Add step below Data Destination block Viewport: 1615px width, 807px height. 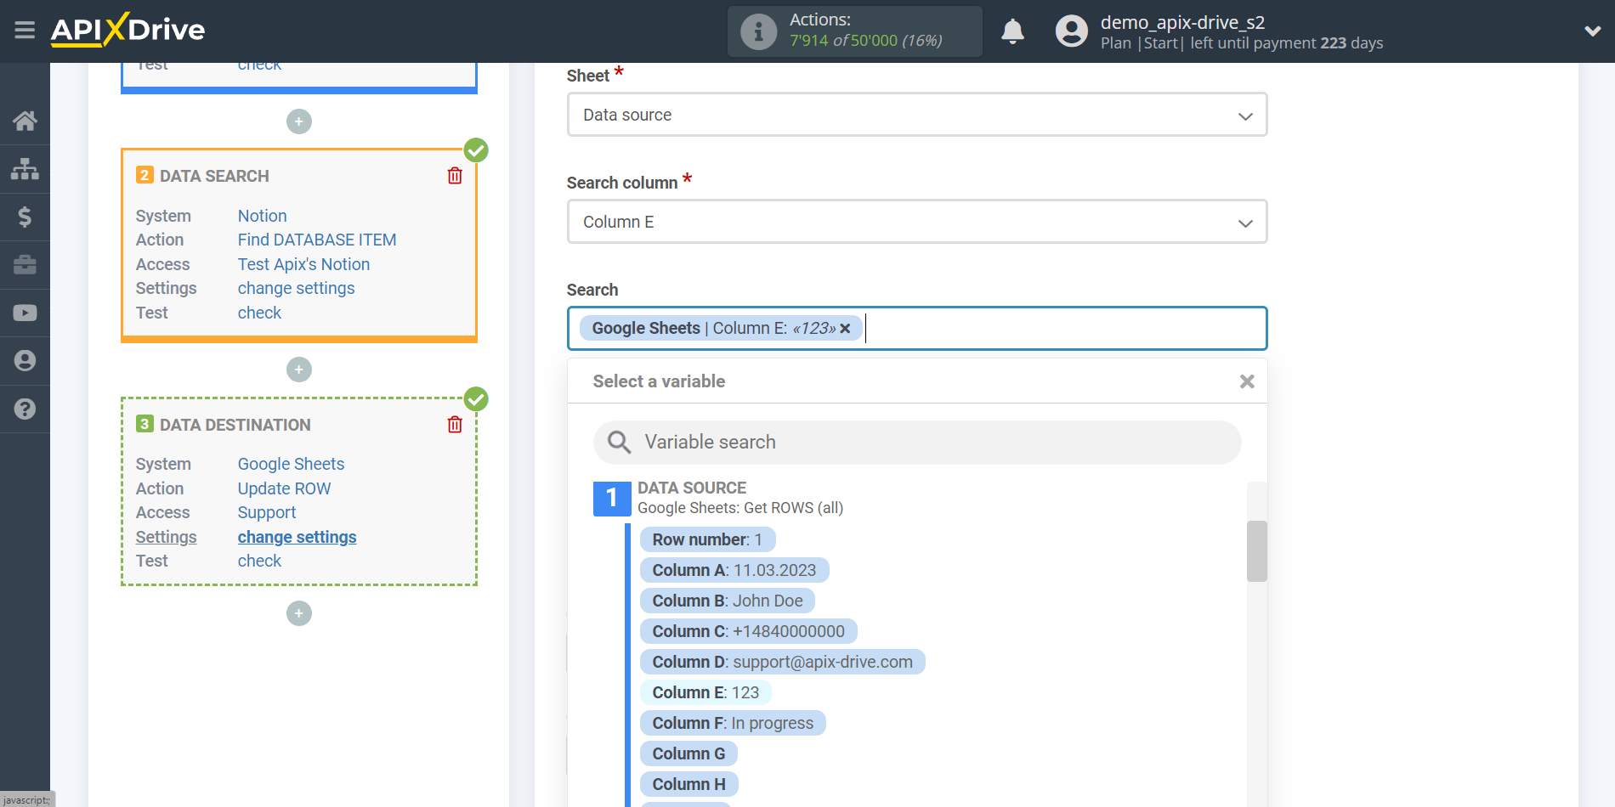pyautogui.click(x=299, y=613)
